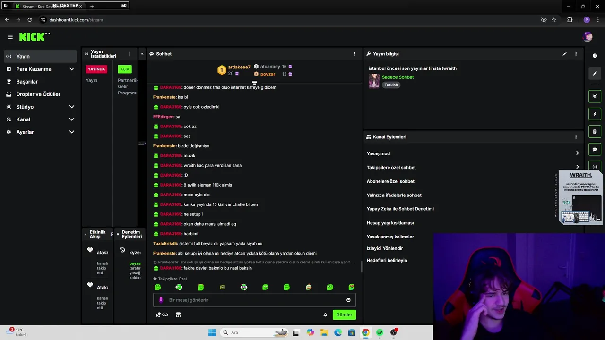Expand Takipçilere özel sohbet arrow
This screenshot has height=340, width=605.
point(577,167)
